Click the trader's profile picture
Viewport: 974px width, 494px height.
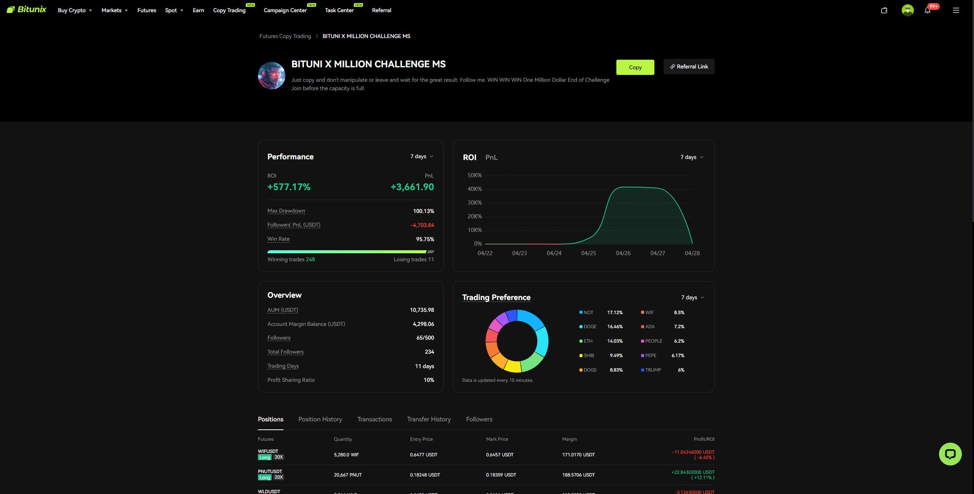tap(272, 76)
